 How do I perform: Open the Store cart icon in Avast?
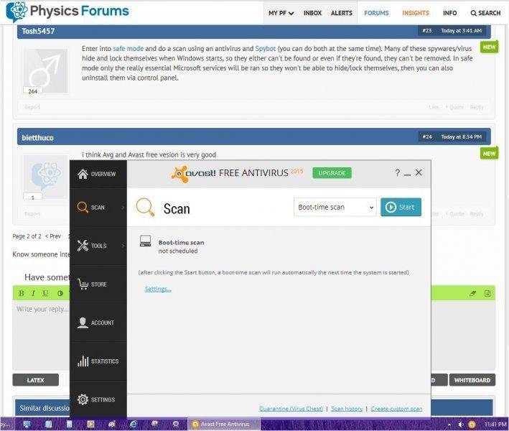coord(83,284)
